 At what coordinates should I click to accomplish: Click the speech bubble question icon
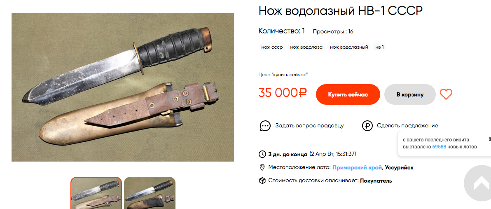(x=265, y=126)
